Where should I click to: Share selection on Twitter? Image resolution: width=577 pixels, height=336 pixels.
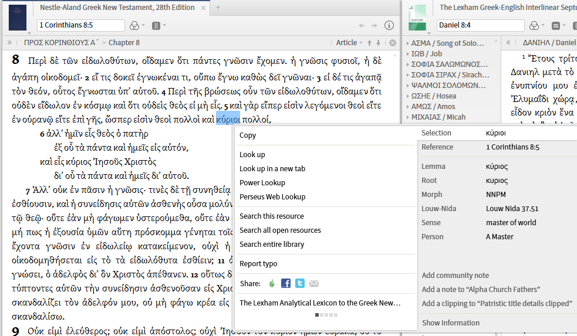pos(300,283)
